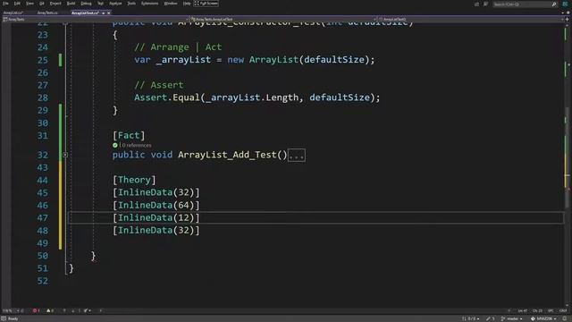Open the Window menu
This screenshot has height=322, width=572.
pos(171,4)
